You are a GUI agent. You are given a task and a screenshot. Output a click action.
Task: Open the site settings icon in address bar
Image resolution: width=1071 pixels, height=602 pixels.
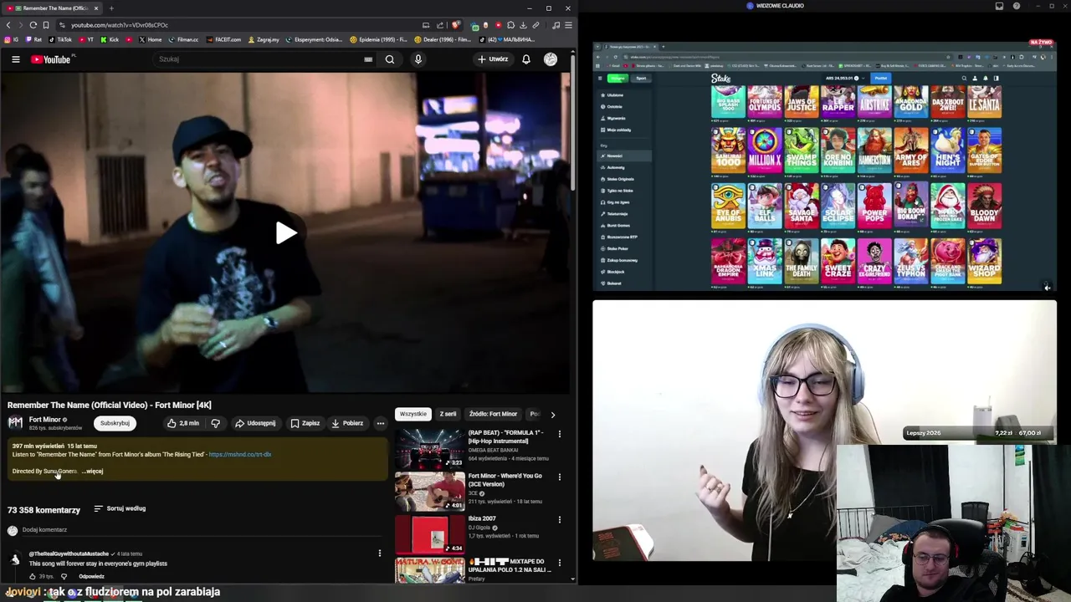pyautogui.click(x=62, y=25)
